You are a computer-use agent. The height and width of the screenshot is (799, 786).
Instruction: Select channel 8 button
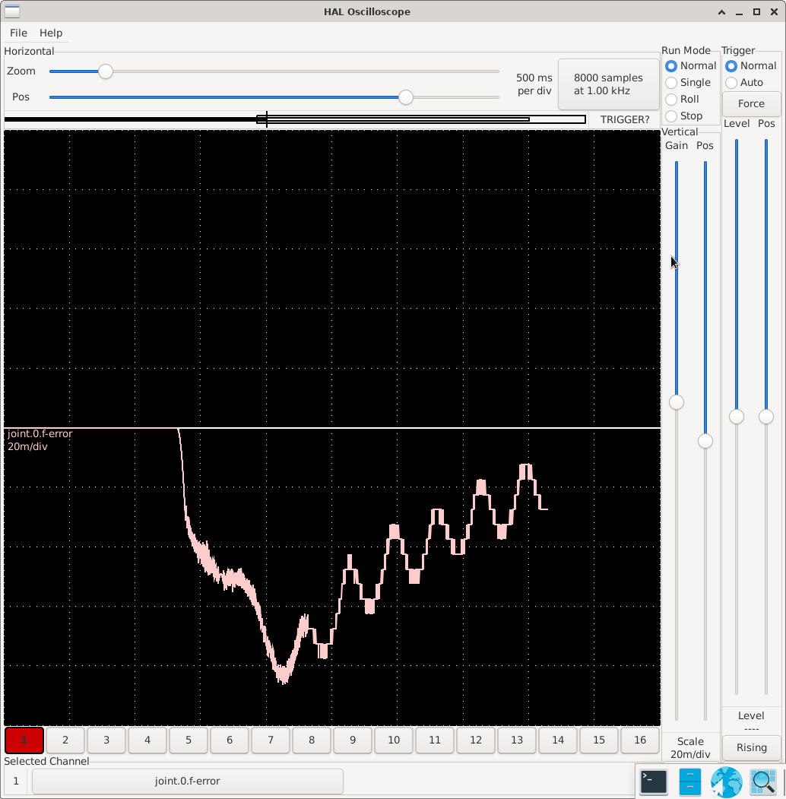[x=312, y=740]
